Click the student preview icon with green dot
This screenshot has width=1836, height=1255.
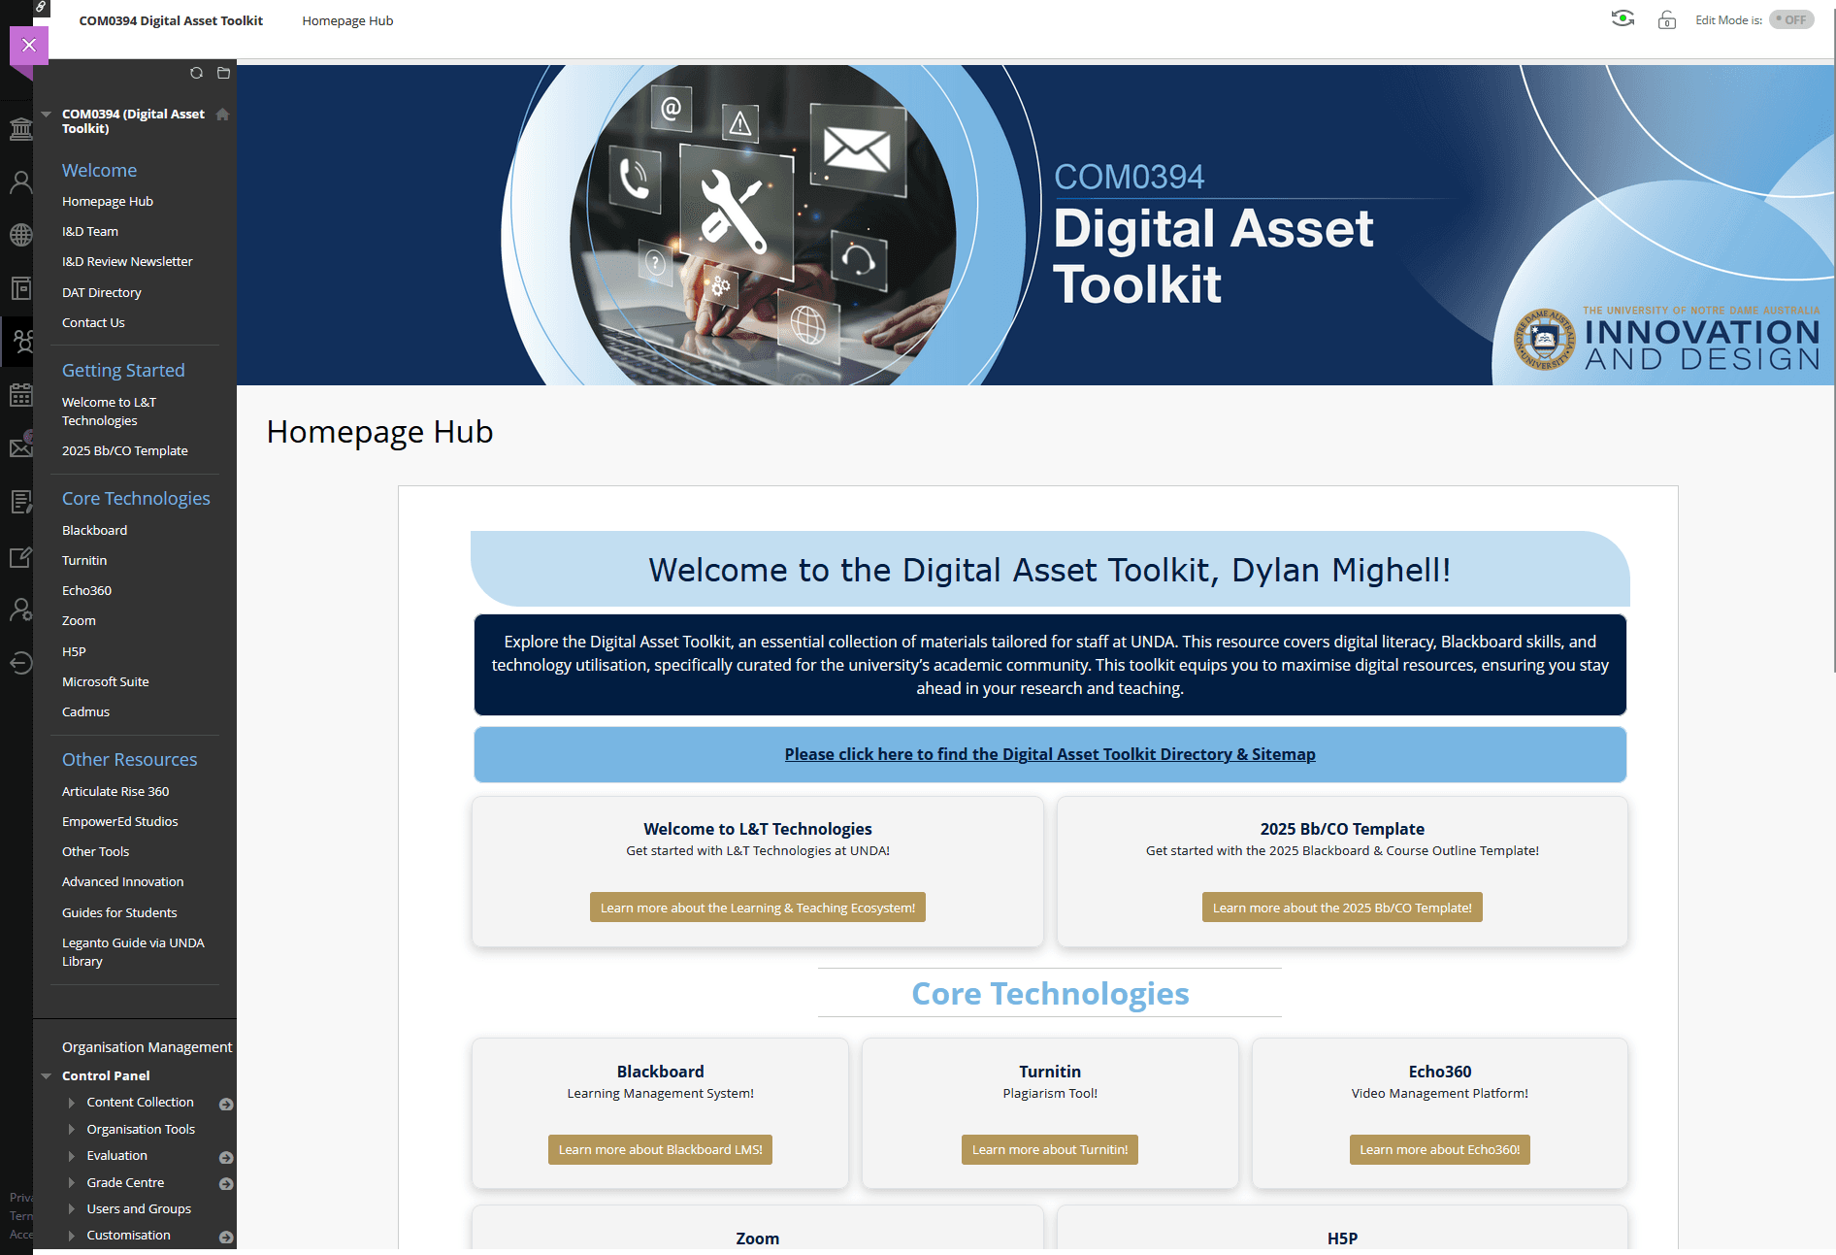1623,19
